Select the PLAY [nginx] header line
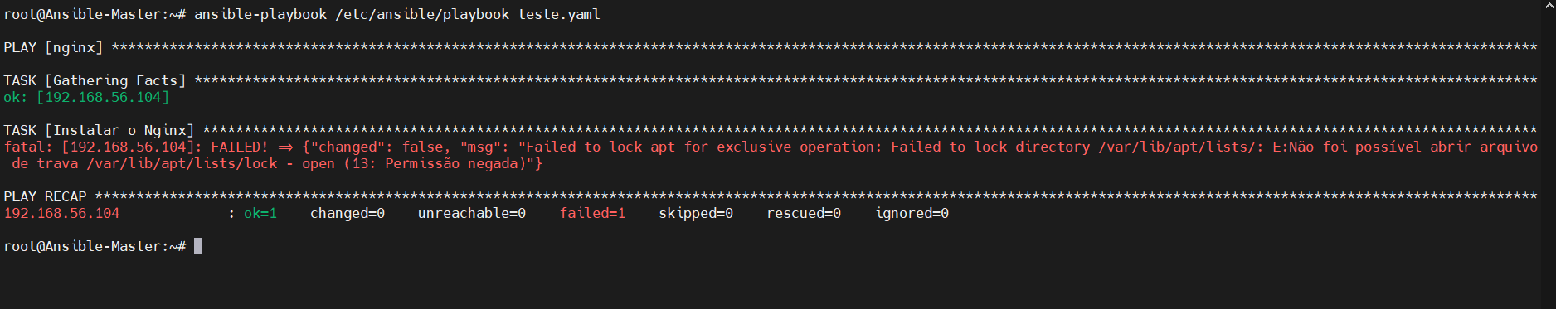1556x309 pixels. 771,47
